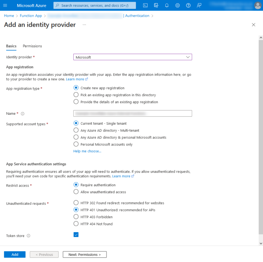Open the ellipsis menu beside page title

click(84, 25)
